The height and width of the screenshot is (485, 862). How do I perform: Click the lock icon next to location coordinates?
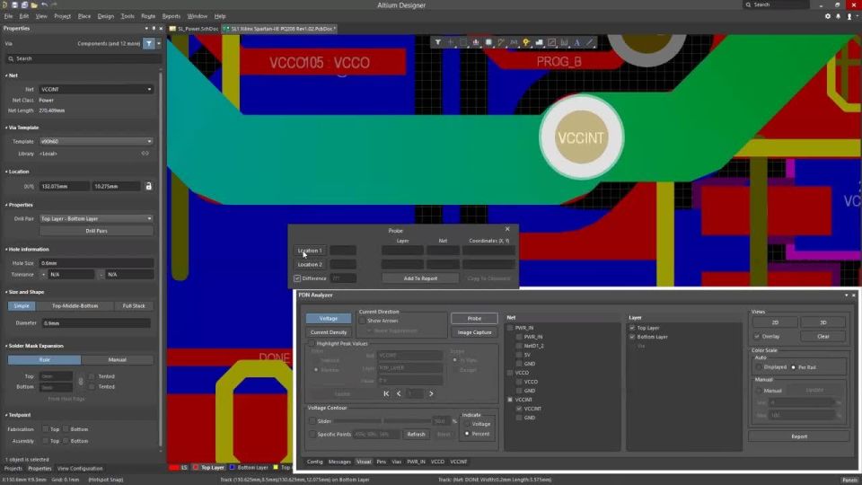[x=148, y=187]
